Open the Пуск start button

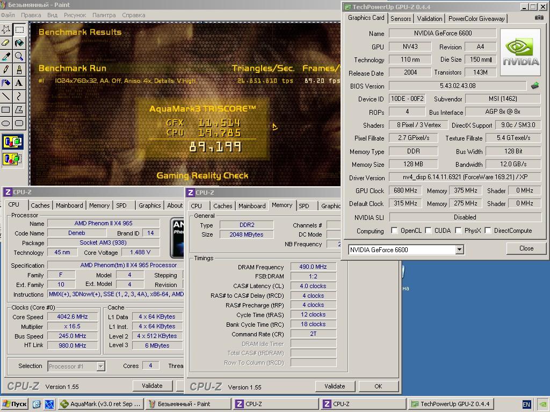click(x=15, y=404)
